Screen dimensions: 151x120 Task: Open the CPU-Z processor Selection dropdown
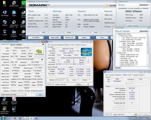click(62, 80)
